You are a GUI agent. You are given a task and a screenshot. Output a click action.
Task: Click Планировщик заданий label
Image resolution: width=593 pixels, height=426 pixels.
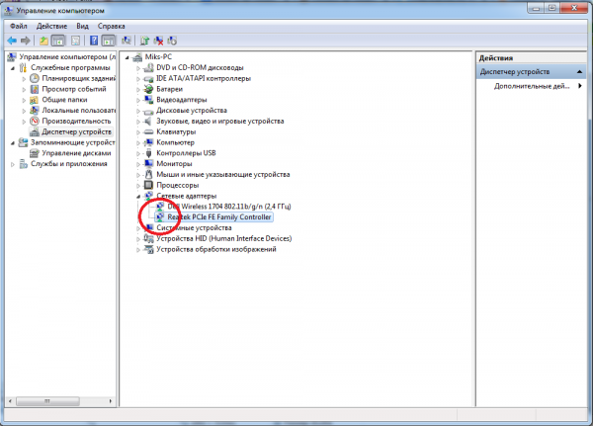(x=79, y=78)
